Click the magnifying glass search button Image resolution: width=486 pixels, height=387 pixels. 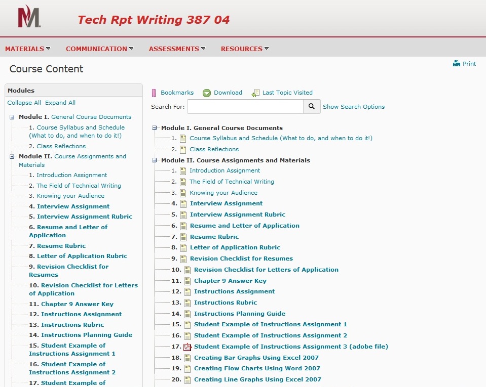tap(312, 107)
